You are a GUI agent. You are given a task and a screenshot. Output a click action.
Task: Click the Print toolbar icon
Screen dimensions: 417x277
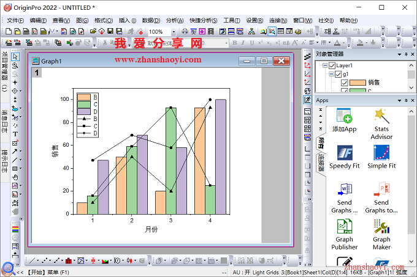click(185, 32)
